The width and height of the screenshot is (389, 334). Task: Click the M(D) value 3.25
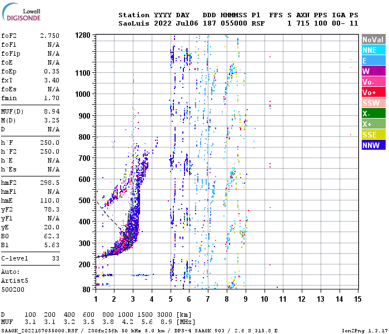click(52, 120)
